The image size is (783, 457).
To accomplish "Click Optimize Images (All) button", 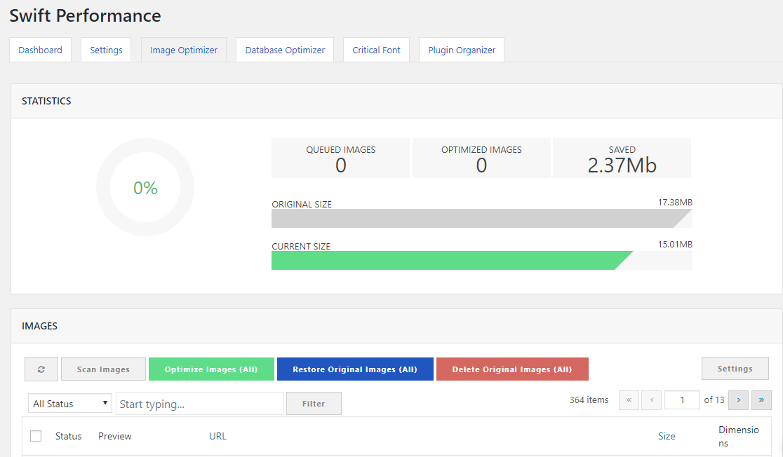I will pyautogui.click(x=211, y=369).
